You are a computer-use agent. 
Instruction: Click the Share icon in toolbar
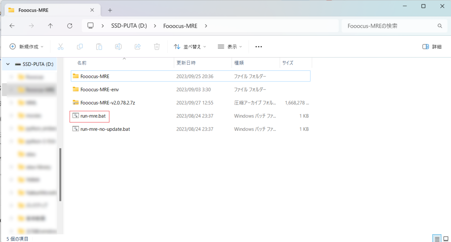click(138, 47)
